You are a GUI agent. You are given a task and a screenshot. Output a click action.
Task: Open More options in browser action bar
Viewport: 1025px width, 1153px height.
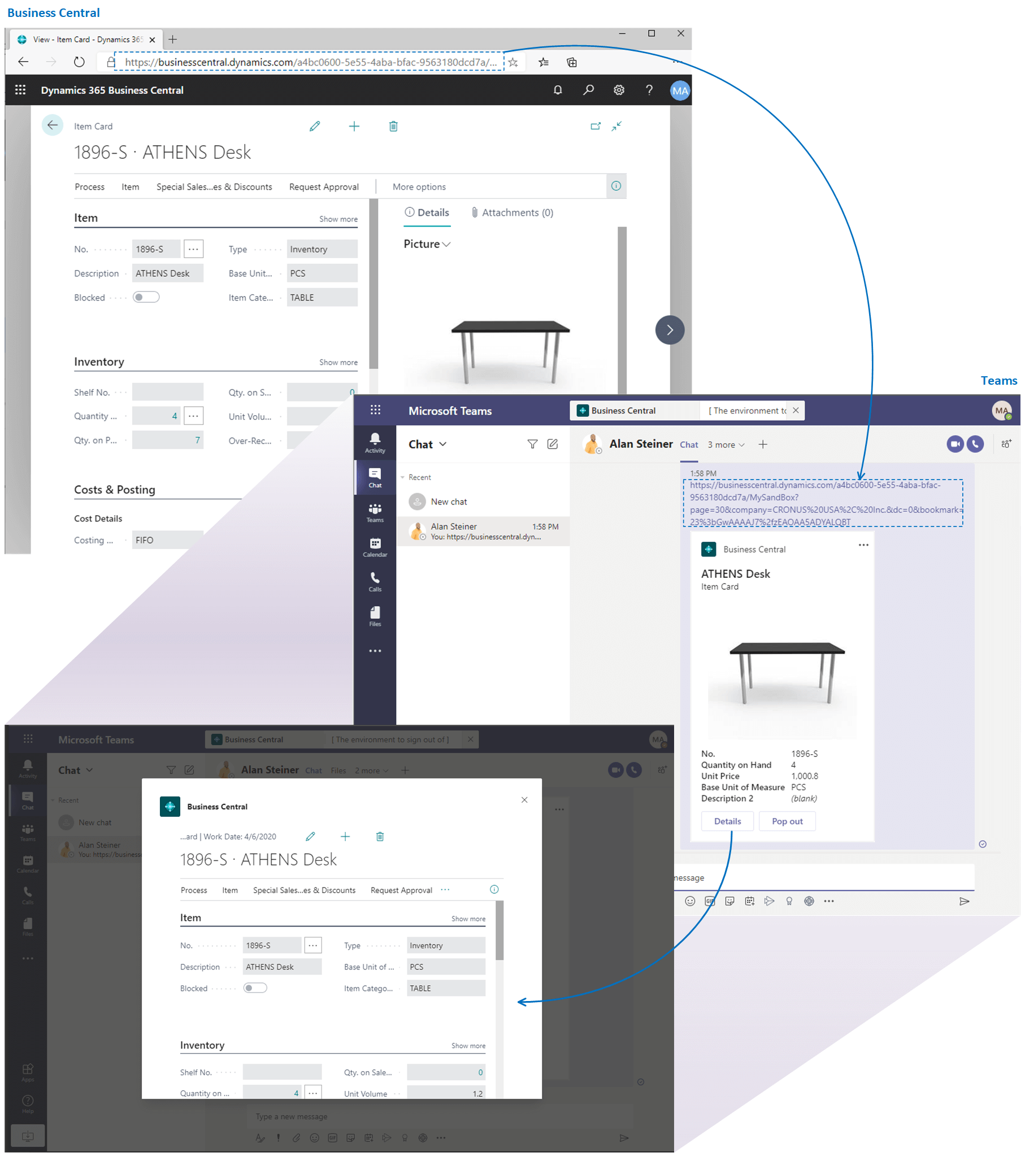pos(419,187)
